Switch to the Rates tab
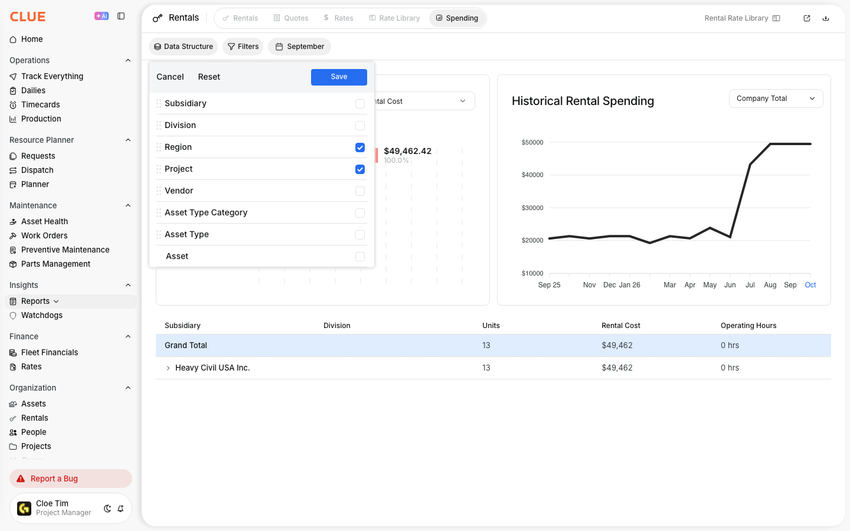This screenshot has height=531, width=850. [x=338, y=18]
